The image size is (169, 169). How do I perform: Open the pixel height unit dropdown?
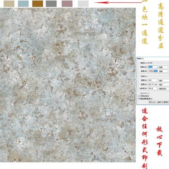pyautogui.click(x=164, y=71)
